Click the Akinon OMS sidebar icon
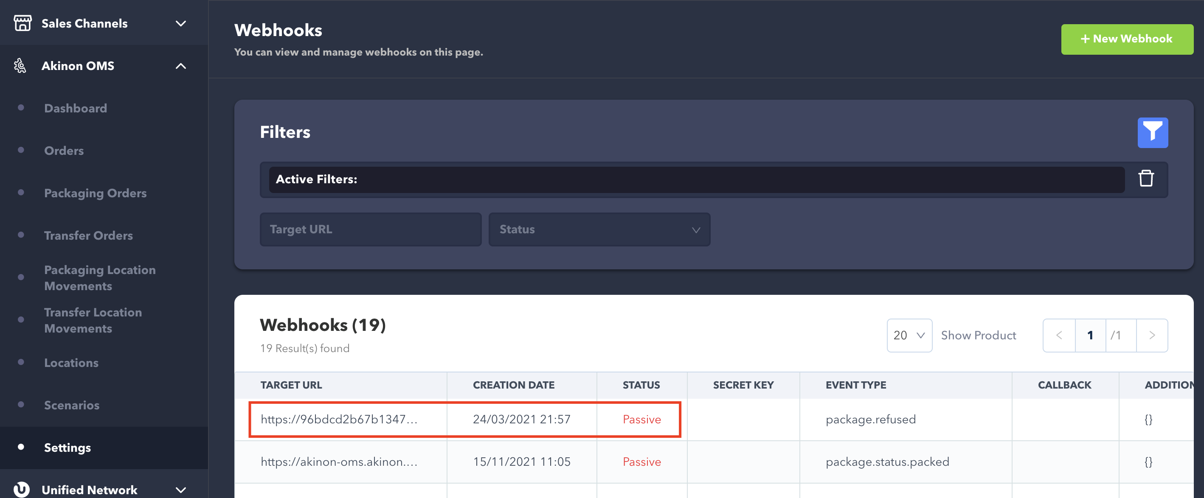The height and width of the screenshot is (498, 1204). (20, 66)
